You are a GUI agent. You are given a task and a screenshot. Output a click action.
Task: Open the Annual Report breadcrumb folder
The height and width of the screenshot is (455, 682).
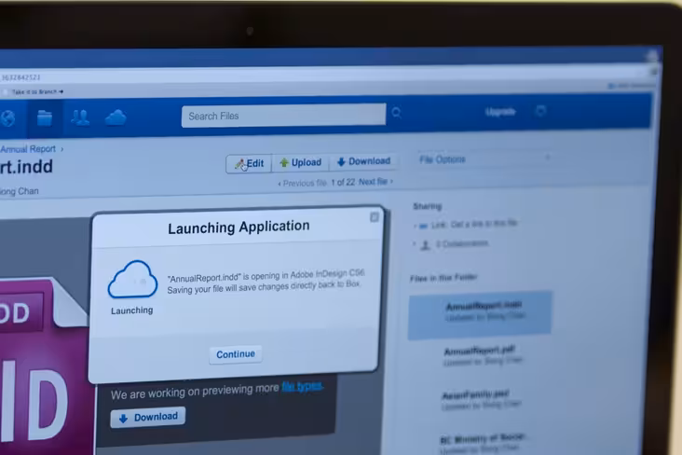[x=28, y=149]
